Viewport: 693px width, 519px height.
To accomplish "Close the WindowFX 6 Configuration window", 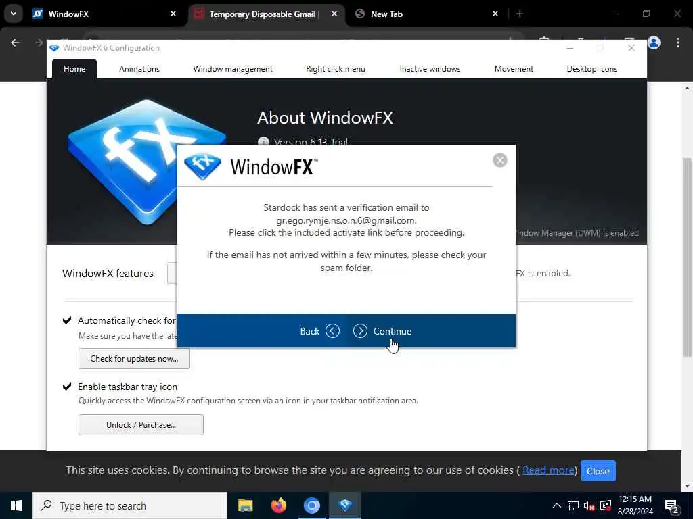I will tap(631, 48).
